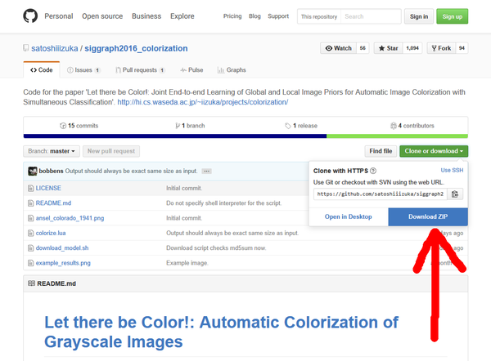Open Clone or download dropdown
Screen dimensions: 491x361
point(434,151)
